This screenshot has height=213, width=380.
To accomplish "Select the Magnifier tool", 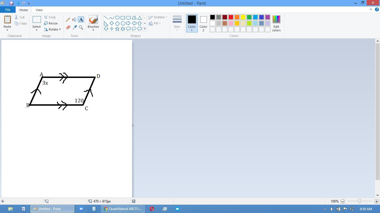I will point(81,27).
